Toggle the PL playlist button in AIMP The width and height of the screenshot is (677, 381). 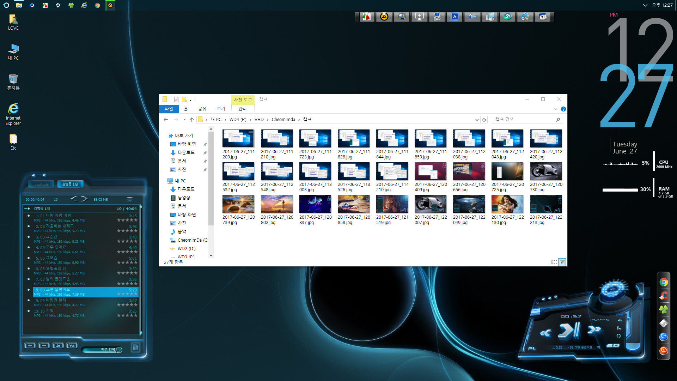[532, 348]
